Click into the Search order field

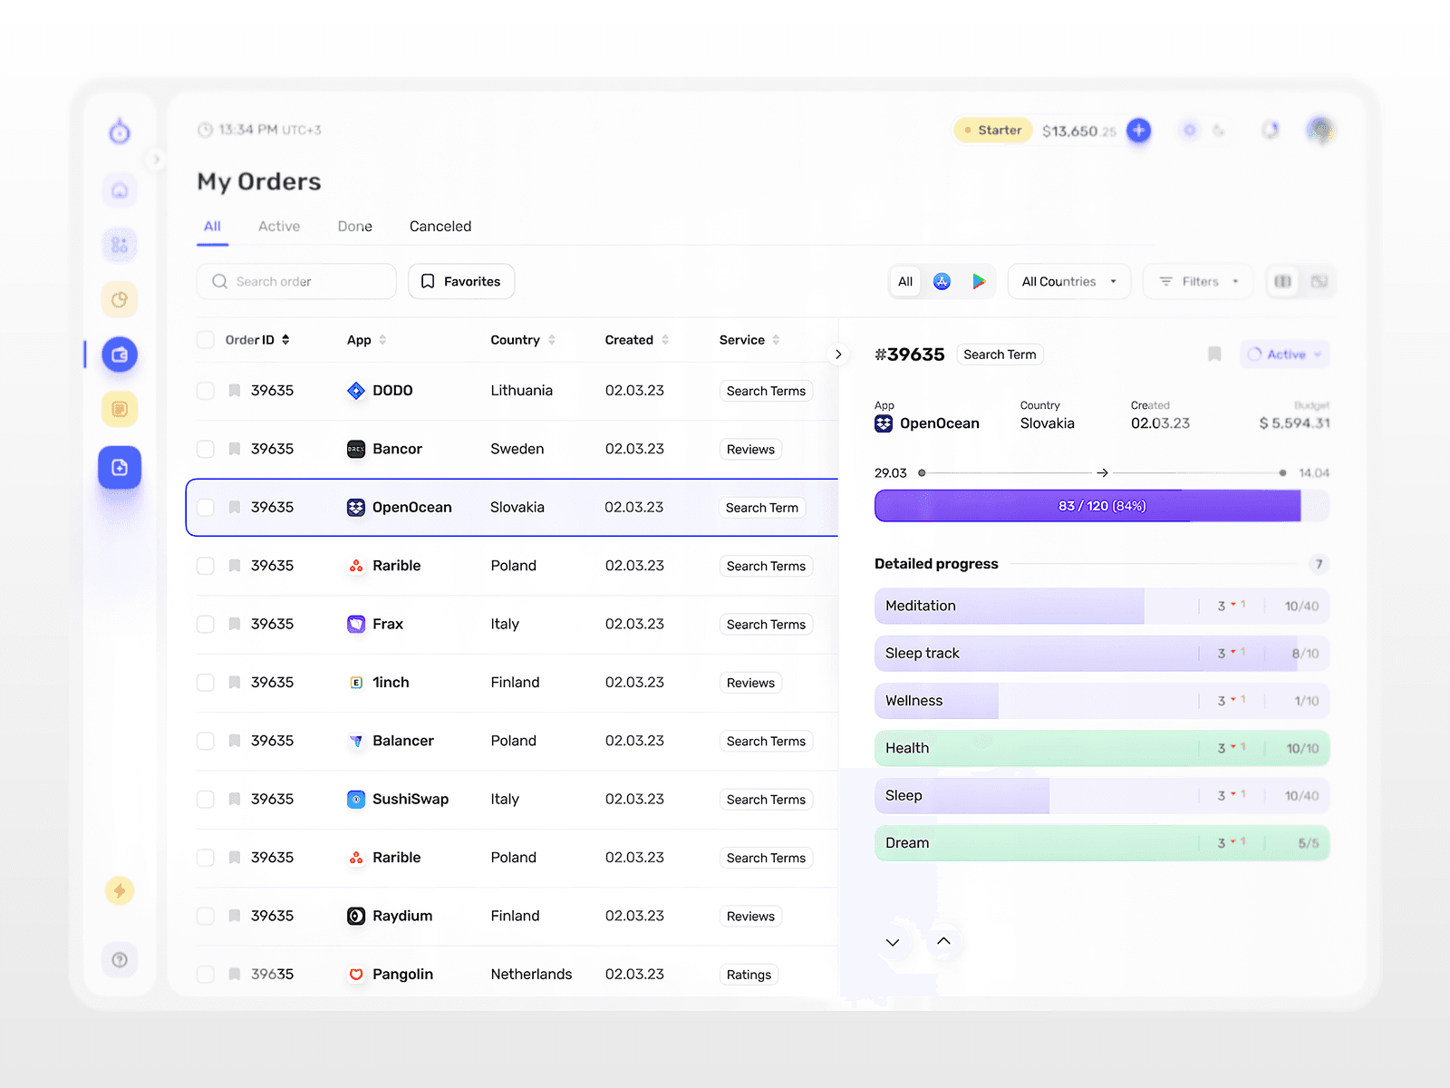(x=296, y=282)
